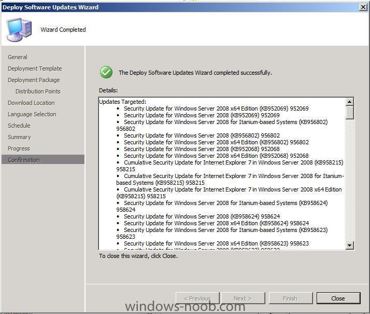This screenshot has height=314, width=370.
Task: Open the Progress step in the sidebar
Action: tap(19, 148)
